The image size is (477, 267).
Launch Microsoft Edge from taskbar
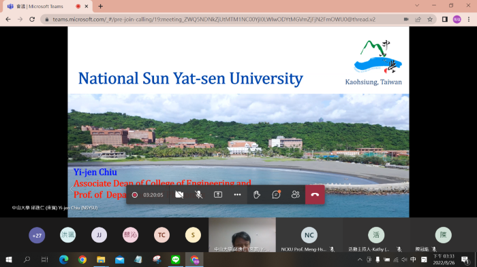pyautogui.click(x=63, y=260)
